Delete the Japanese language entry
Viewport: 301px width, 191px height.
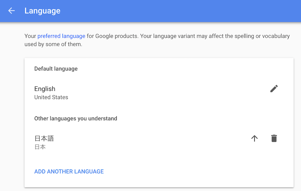click(x=274, y=138)
